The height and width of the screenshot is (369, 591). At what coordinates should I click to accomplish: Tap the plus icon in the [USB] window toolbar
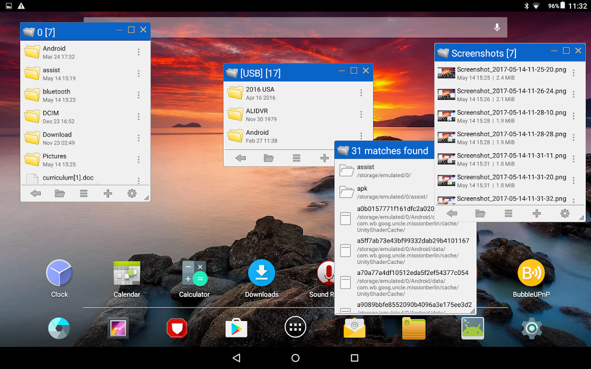coord(325,158)
